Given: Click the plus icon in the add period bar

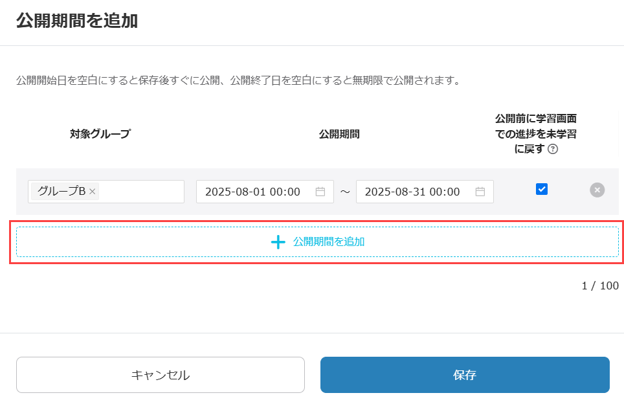Looking at the screenshot, I should 278,242.
